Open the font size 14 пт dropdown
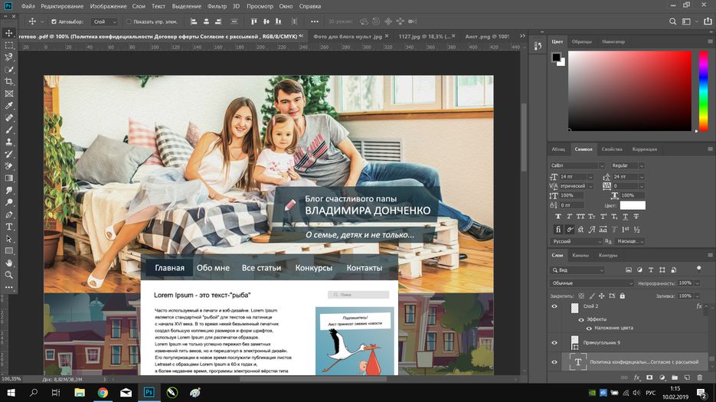The height and width of the screenshot is (402, 716). coord(577,177)
